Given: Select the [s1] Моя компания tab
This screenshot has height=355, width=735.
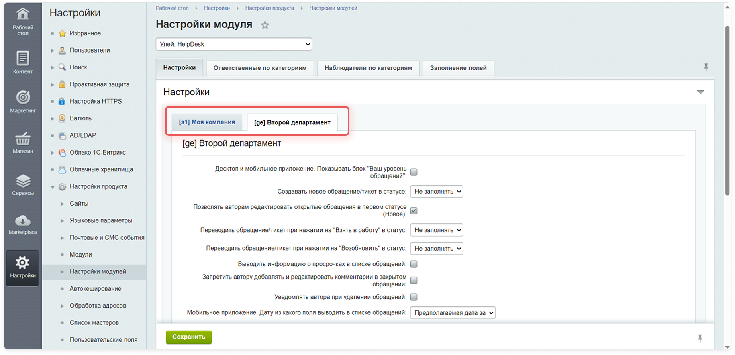Looking at the screenshot, I should click(207, 122).
